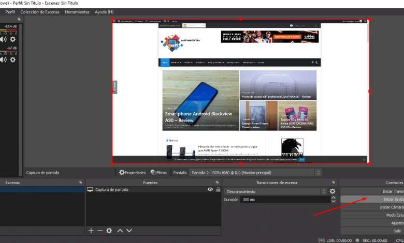Click Iniciar Cámara virtual button
Image resolution: width=404 pixels, height=243 pixels.
[372, 207]
